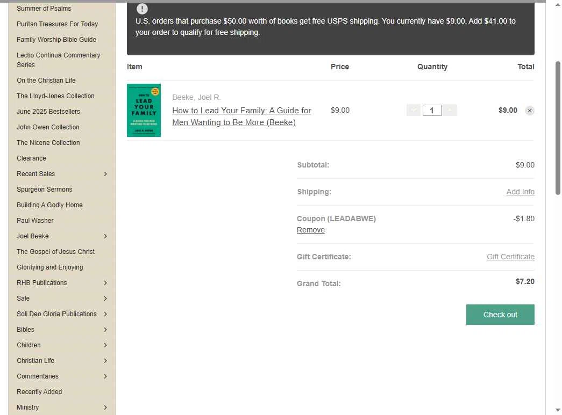View Recently Added category

39,392
